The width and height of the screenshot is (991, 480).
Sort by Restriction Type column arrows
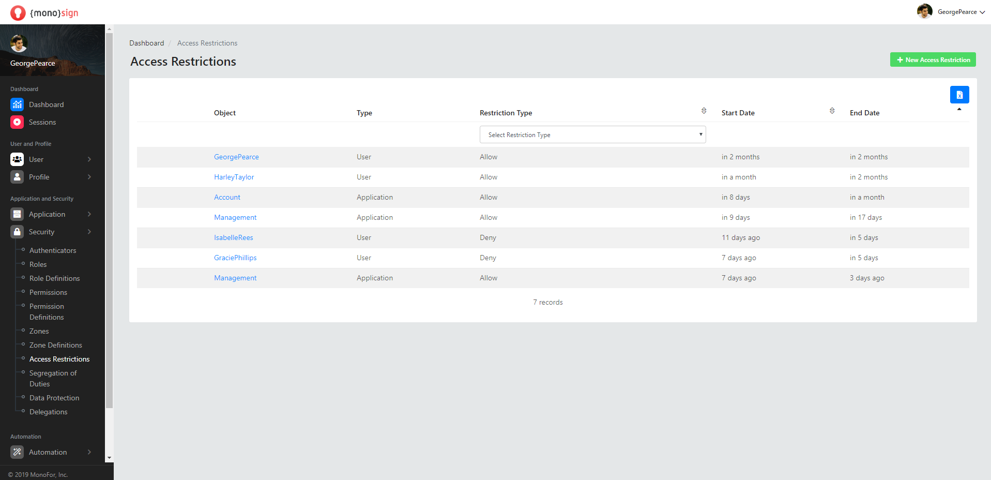704,111
